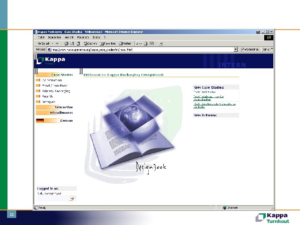Open the Extras menu
Screen dimensions: 300x225
tap(96, 37)
